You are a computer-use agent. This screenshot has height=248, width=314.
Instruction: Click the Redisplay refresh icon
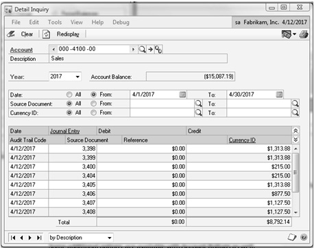click(46, 34)
